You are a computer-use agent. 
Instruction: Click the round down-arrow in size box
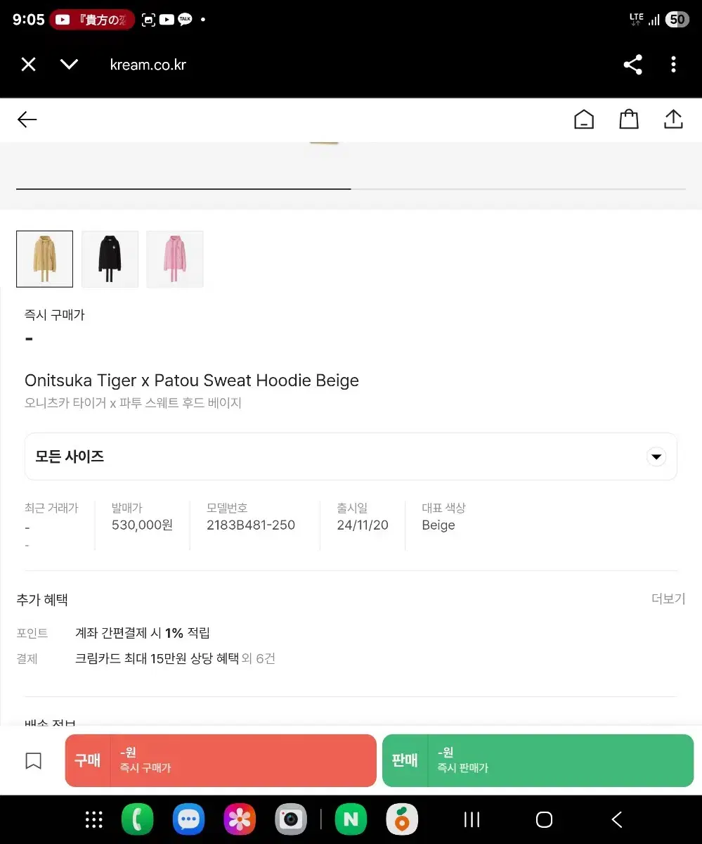(656, 456)
